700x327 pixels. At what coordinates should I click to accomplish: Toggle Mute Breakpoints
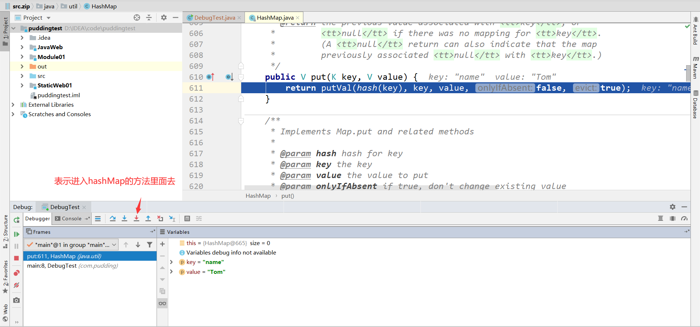[x=16, y=285]
